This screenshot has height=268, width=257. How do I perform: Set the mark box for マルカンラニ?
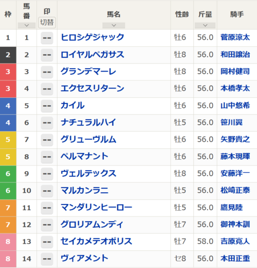pos(47,191)
